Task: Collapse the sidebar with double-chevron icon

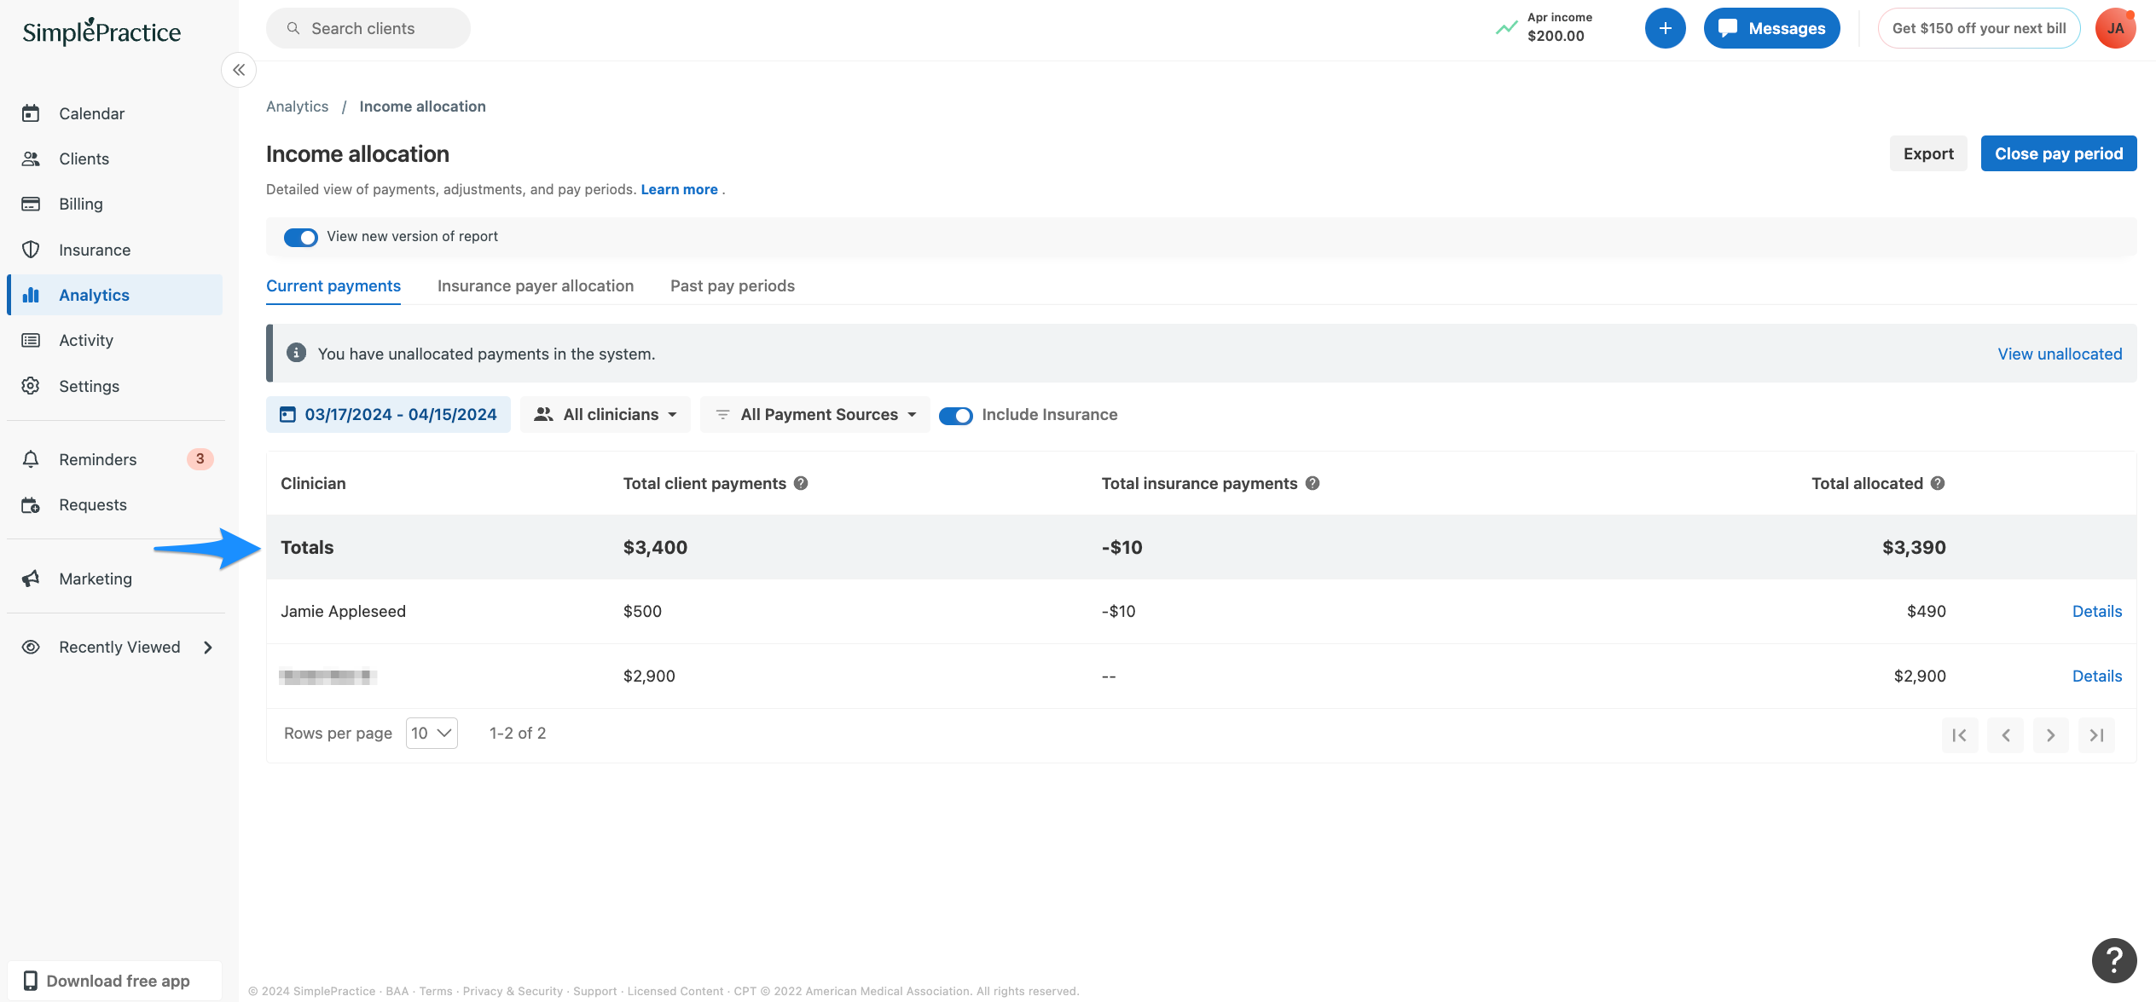Action: click(239, 70)
